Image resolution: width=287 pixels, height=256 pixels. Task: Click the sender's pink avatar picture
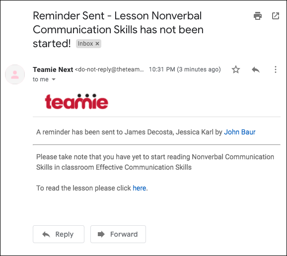(15, 74)
